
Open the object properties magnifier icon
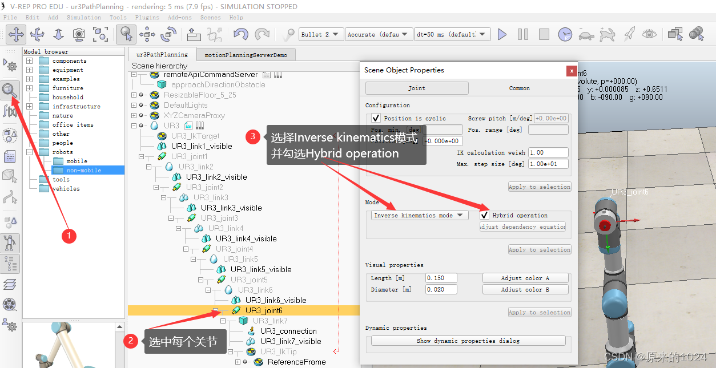coord(10,90)
